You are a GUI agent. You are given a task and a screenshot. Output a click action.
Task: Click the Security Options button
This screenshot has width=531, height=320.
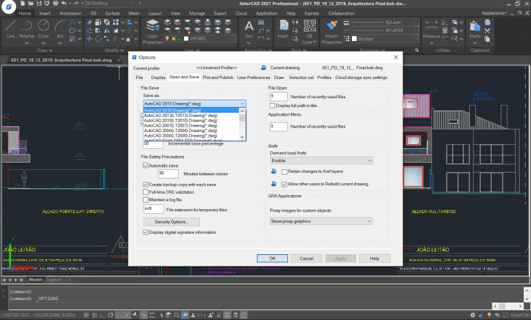171,221
